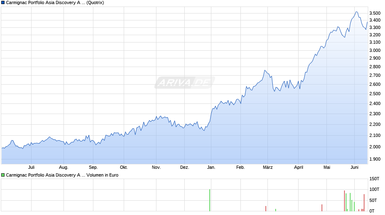The height and width of the screenshot is (215, 385).
Task: Click the last red volume bar in June
Action: tap(364, 203)
